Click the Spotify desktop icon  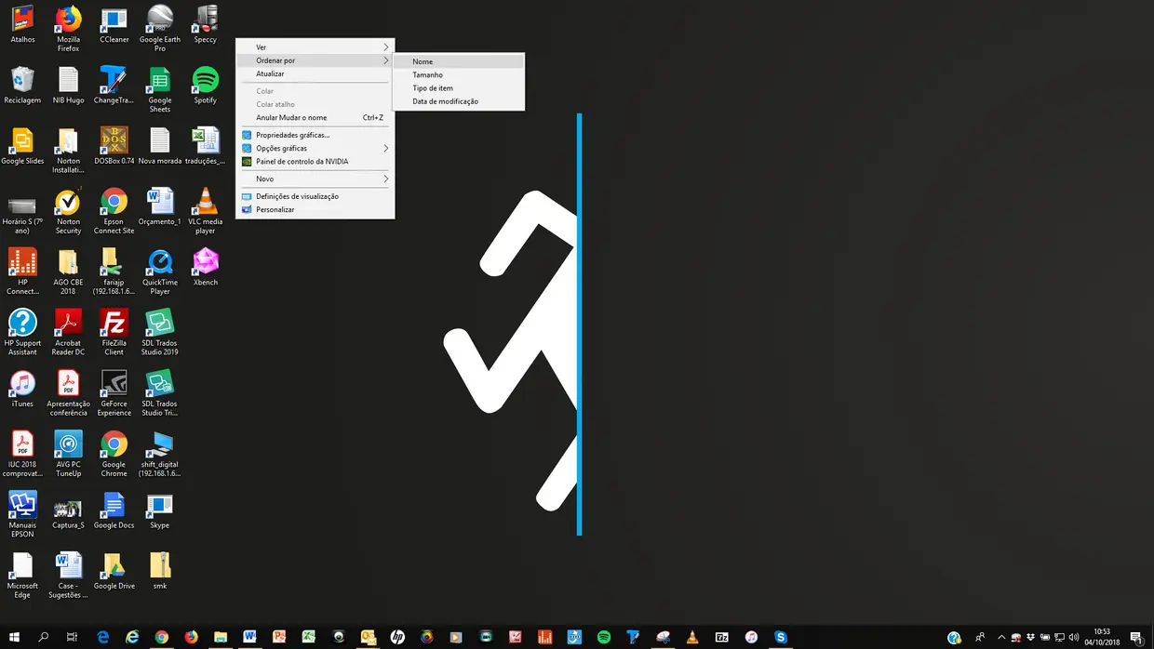pos(205,82)
